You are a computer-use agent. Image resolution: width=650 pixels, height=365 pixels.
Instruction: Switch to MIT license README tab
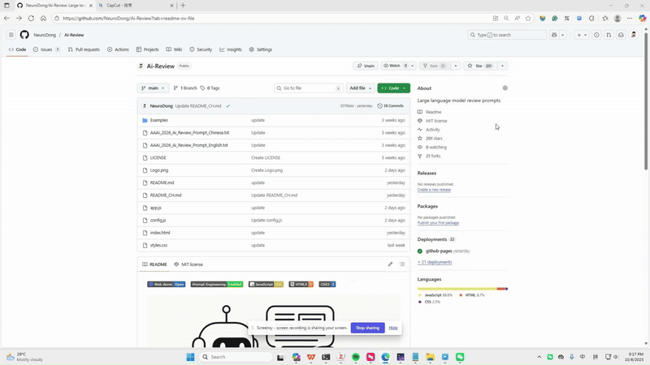click(188, 264)
